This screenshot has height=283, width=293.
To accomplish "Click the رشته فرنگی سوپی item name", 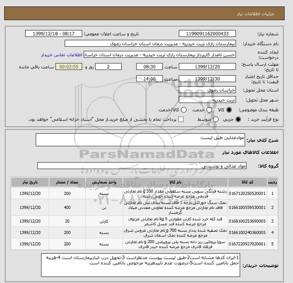I will click(175, 194).
